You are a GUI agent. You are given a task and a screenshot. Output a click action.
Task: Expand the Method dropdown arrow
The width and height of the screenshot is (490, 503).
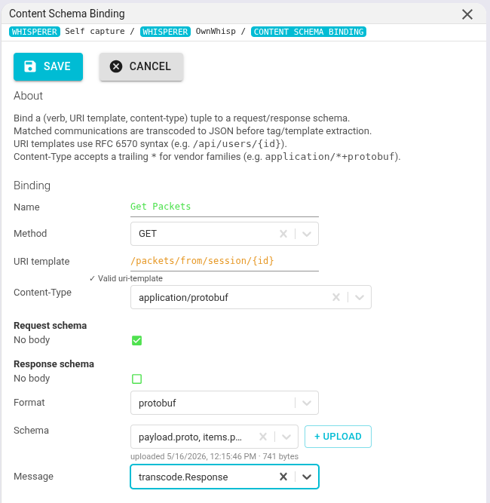307,234
